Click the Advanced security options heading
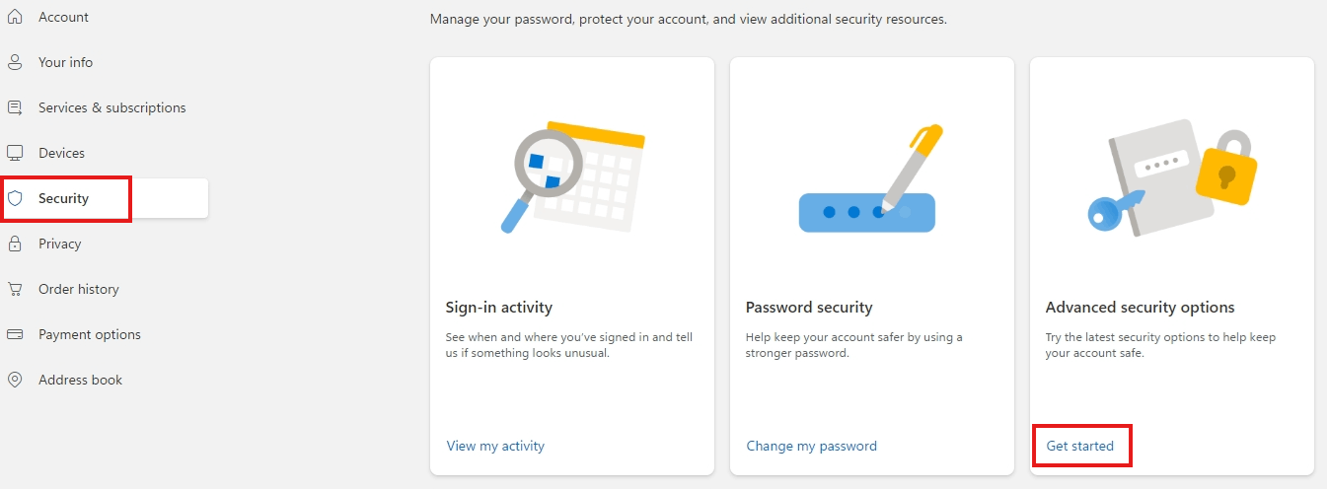 (1140, 308)
